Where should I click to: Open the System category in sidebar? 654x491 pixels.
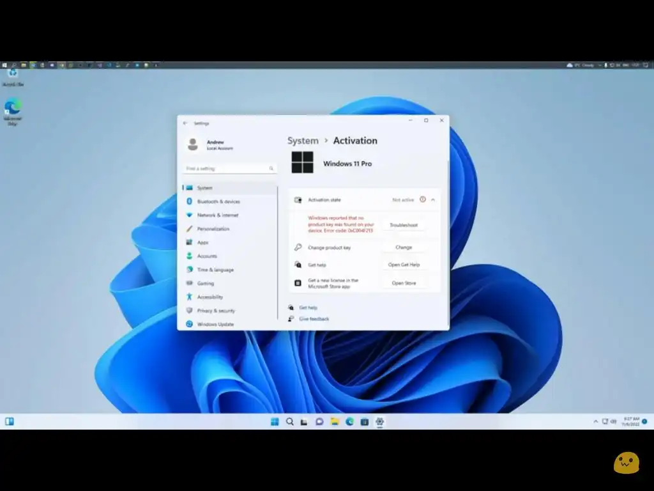click(x=229, y=188)
